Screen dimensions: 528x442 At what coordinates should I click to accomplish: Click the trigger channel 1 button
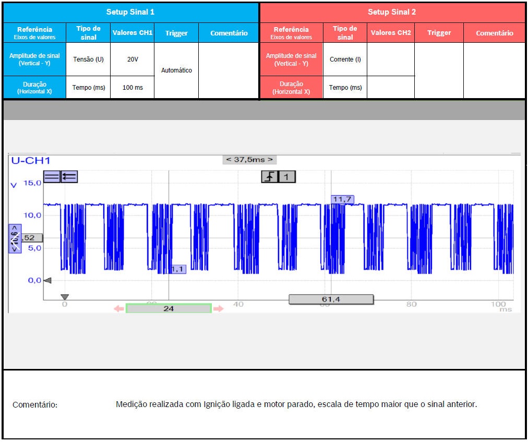286,177
